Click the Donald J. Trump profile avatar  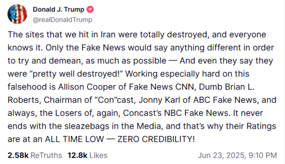[x=17, y=14]
